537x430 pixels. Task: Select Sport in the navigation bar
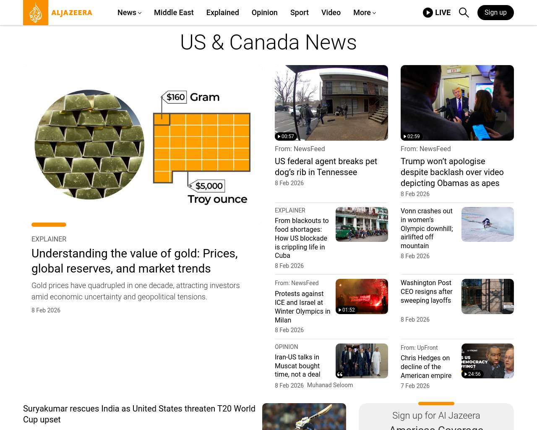coord(299,13)
